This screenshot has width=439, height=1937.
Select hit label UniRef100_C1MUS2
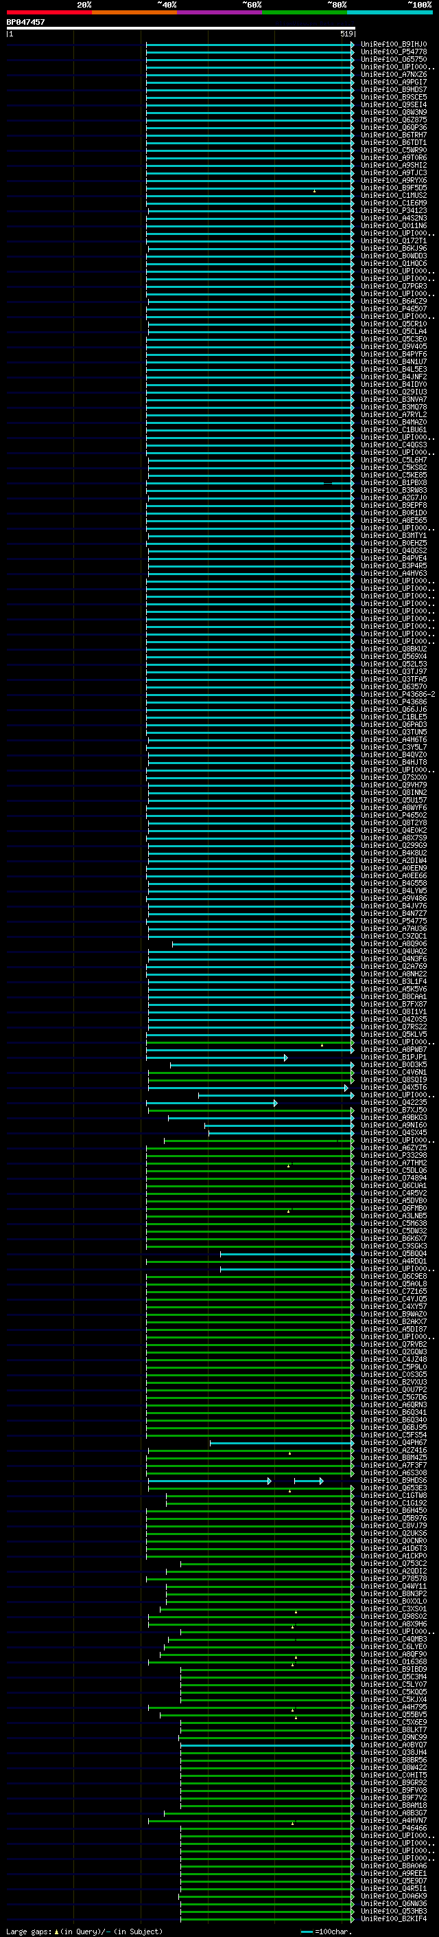pos(393,196)
